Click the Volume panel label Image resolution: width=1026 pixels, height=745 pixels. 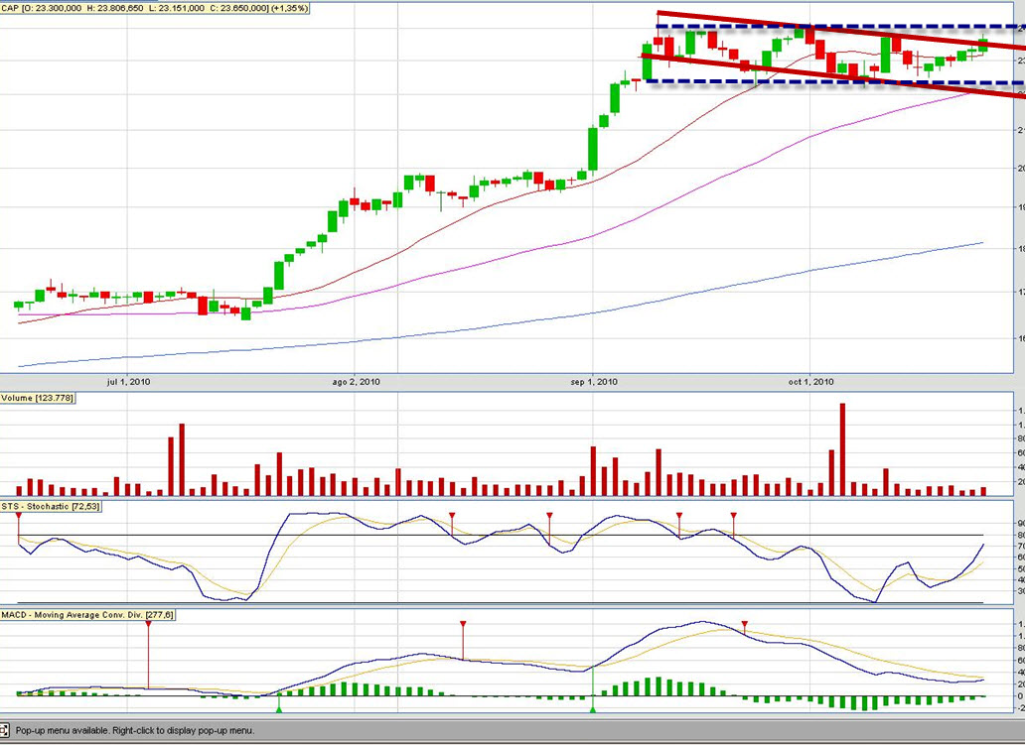pyautogui.click(x=38, y=398)
